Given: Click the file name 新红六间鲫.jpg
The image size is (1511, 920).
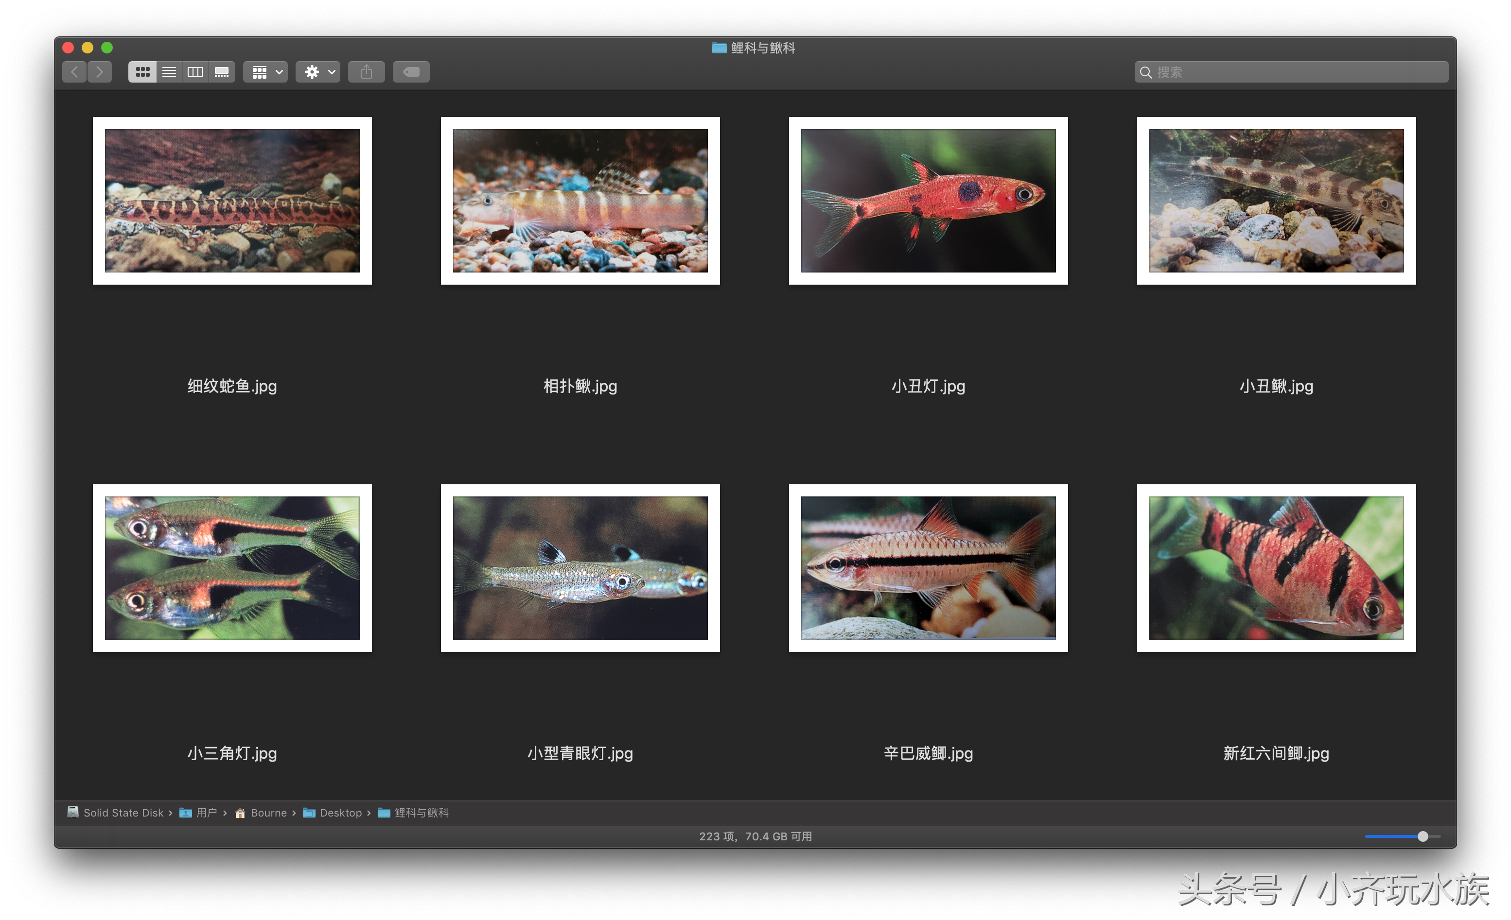Looking at the screenshot, I should tap(1277, 753).
